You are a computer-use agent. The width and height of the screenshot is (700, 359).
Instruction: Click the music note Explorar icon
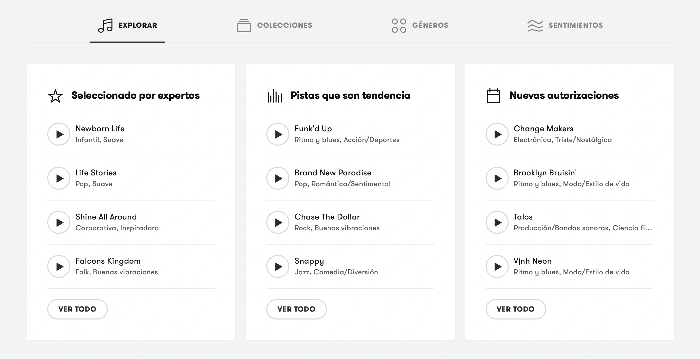(x=106, y=25)
